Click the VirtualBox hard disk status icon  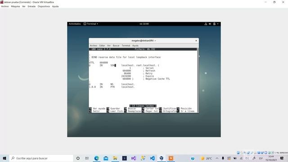238,153
